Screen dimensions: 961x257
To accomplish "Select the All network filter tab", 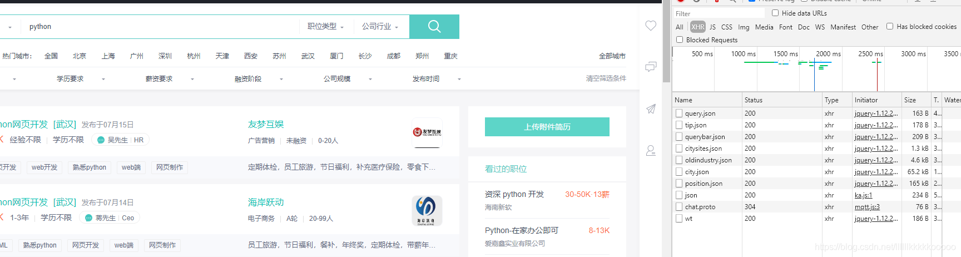I will tap(680, 27).
